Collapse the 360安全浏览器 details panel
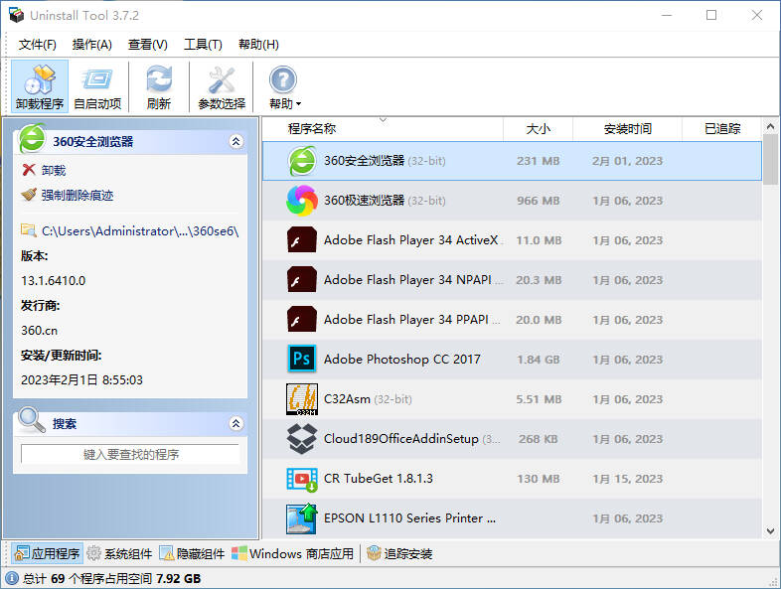Image resolution: width=781 pixels, height=589 pixels. pyautogui.click(x=235, y=142)
